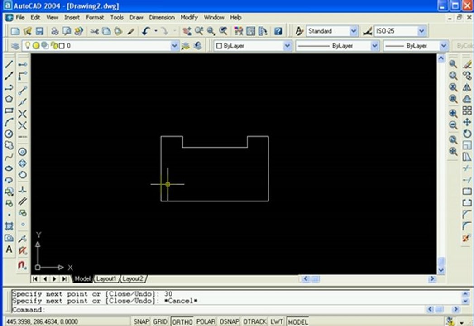Viewport: 474px width, 326px height.
Task: Toggle POLAR tracking in status bar
Action: pos(206,321)
